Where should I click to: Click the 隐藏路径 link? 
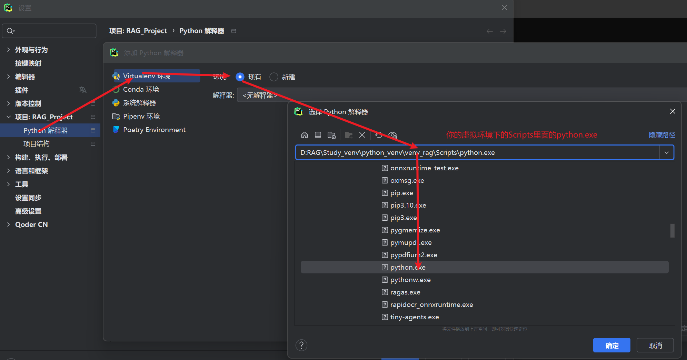(x=662, y=135)
